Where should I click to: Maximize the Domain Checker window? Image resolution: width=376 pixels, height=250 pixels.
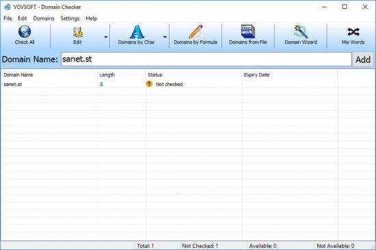pyautogui.click(x=345, y=7)
